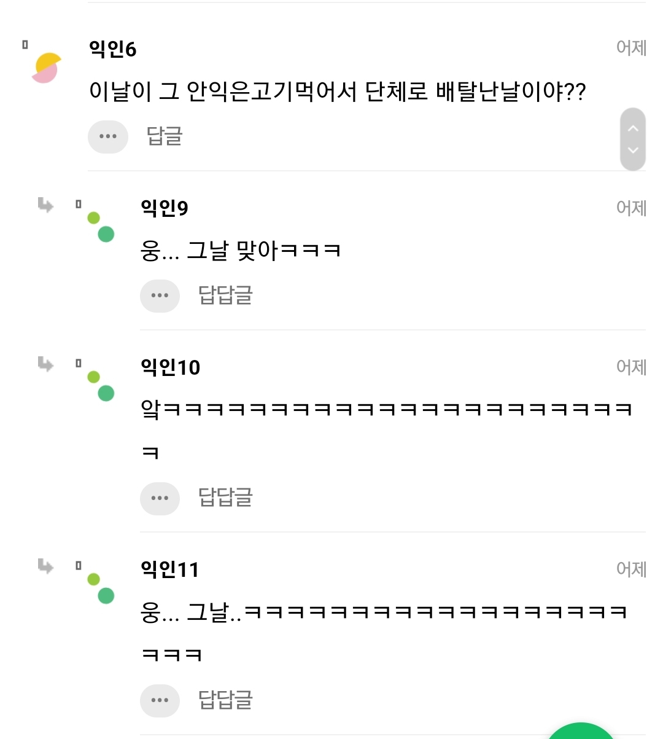Click 답답글 under 익인11's reply

[x=225, y=700]
